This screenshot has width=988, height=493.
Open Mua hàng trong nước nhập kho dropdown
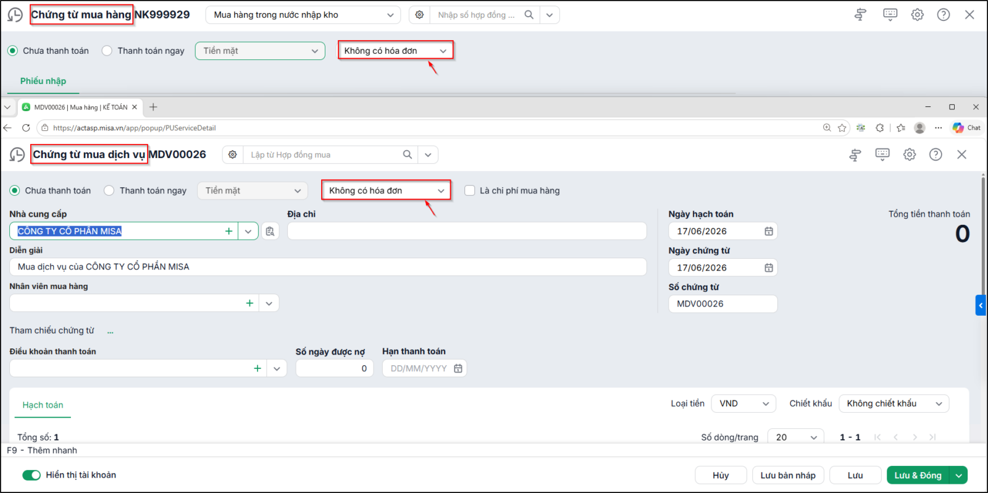coord(303,15)
